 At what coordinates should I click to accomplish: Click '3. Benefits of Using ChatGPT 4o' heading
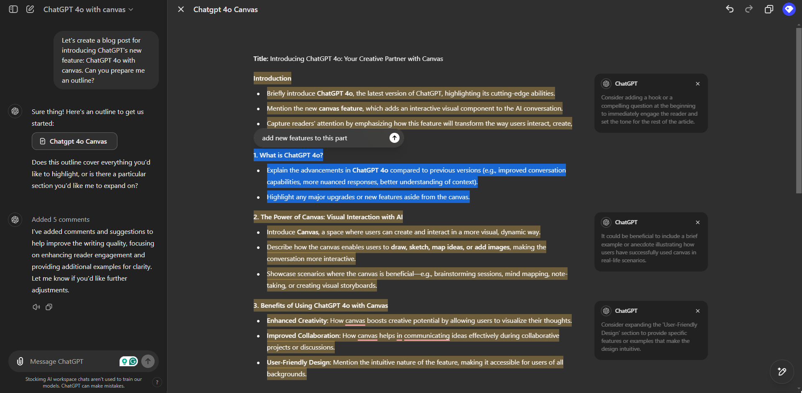pyautogui.click(x=321, y=305)
